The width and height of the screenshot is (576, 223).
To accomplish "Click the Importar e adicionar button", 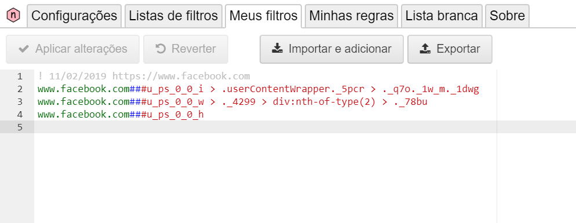I will point(331,49).
